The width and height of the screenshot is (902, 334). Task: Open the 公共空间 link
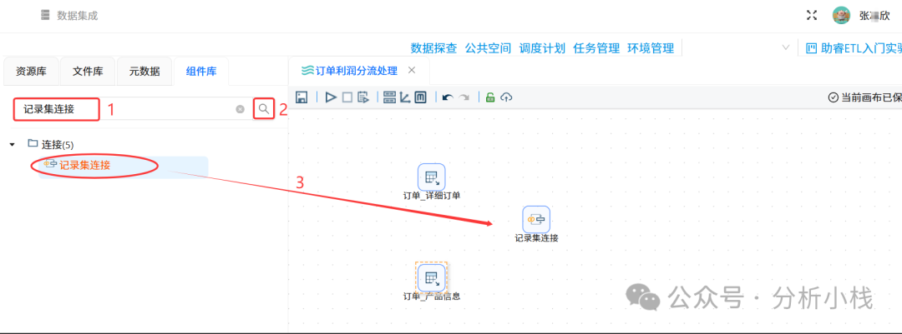(x=488, y=48)
